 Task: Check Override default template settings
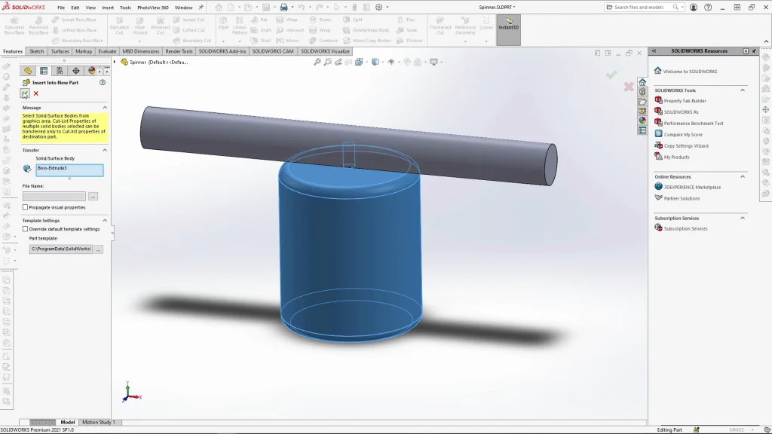[26, 229]
